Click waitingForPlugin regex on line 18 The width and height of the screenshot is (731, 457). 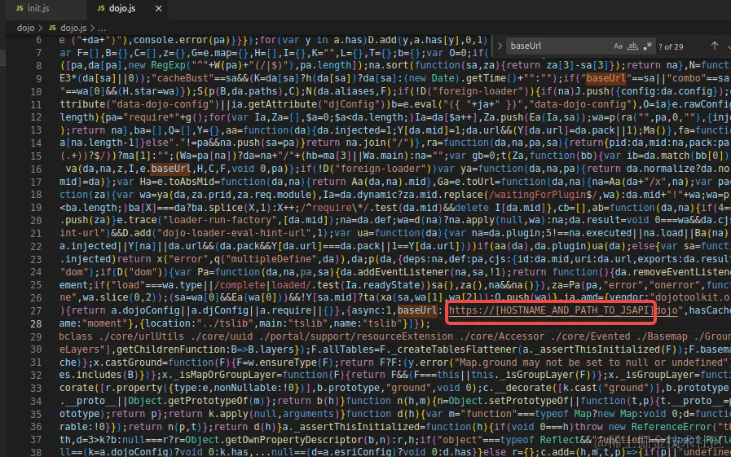coord(544,195)
